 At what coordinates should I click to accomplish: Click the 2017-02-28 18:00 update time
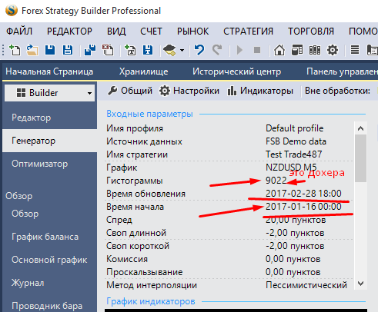point(303,194)
